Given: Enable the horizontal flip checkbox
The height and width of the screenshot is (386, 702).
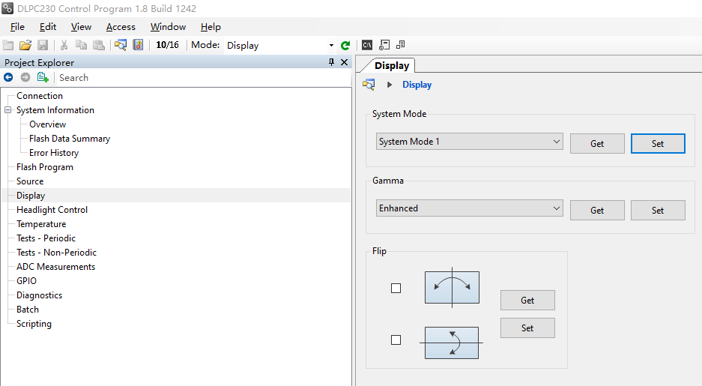Looking at the screenshot, I should coord(396,288).
